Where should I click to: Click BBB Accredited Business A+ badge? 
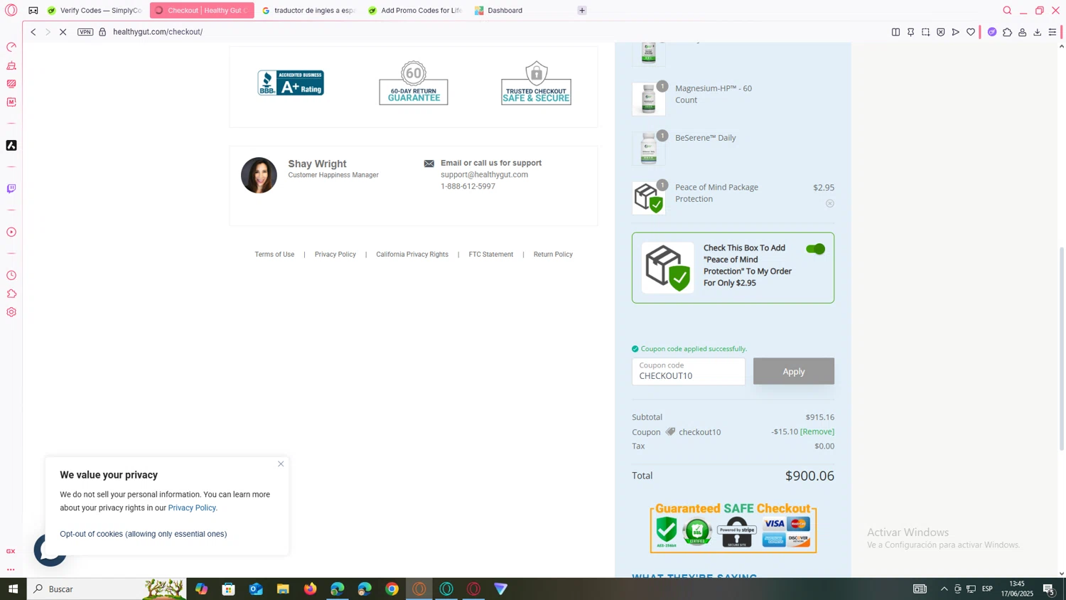point(291,83)
